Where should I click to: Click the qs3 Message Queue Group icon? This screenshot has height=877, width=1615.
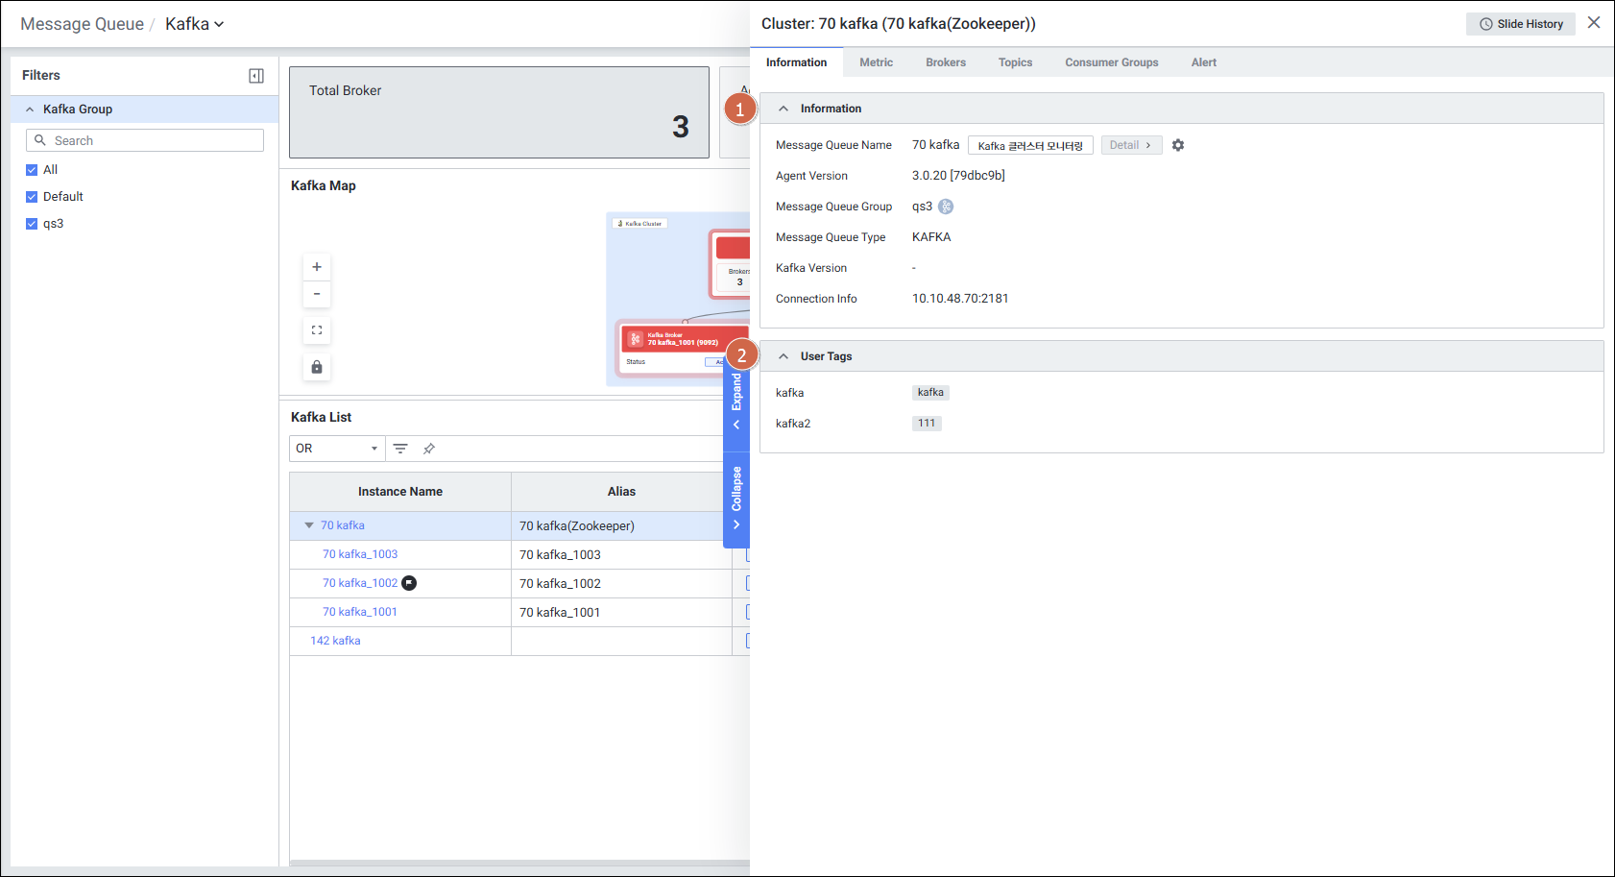[946, 207]
